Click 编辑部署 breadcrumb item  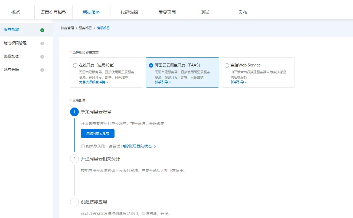pyautogui.click(x=103, y=28)
